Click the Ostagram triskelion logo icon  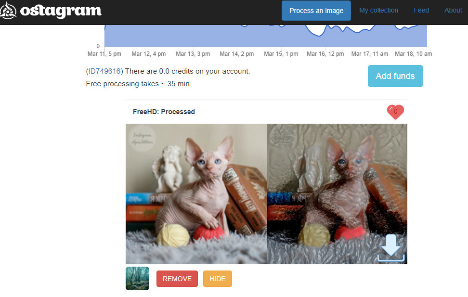[8, 11]
